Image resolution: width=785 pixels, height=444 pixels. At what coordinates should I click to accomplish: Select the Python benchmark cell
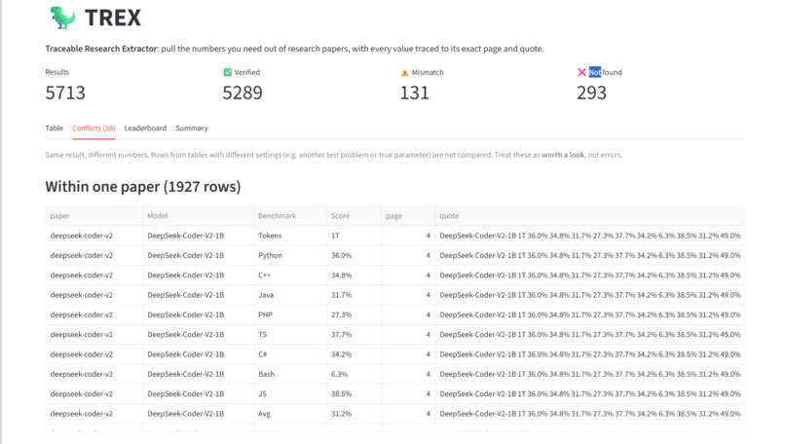(x=290, y=255)
